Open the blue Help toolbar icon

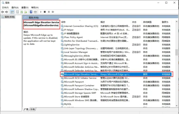(x=31, y=12)
